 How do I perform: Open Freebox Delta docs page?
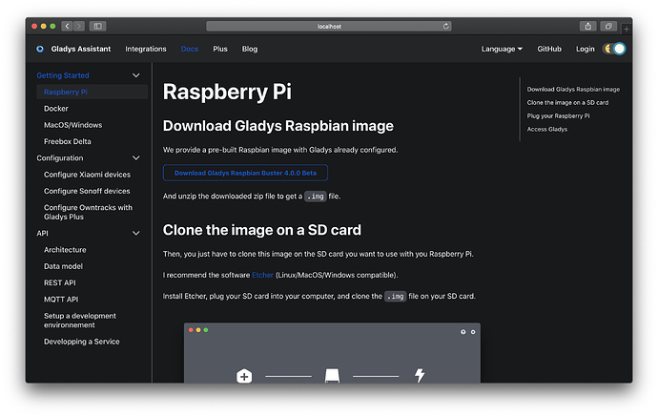[x=68, y=141]
